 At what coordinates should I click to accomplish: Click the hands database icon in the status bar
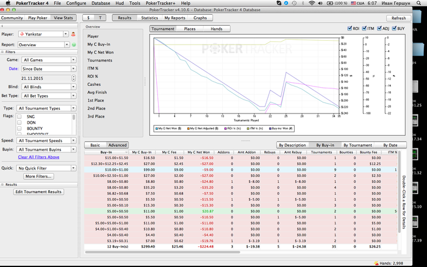pos(376,263)
